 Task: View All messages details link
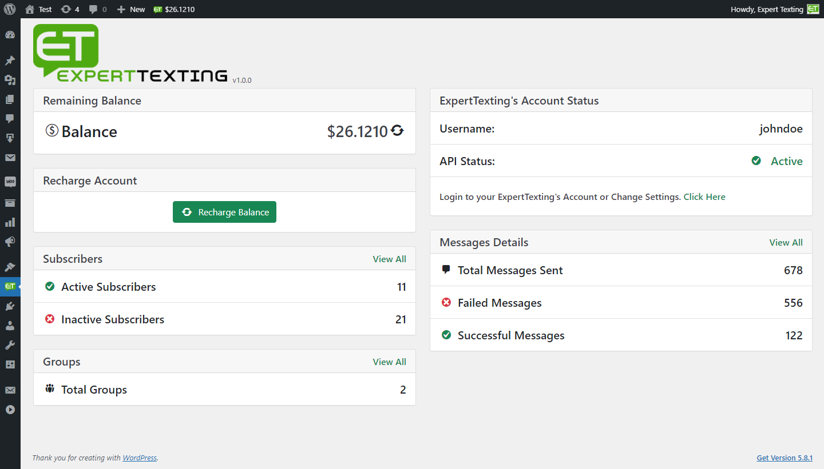click(786, 242)
